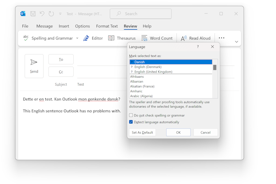Run Word Count

[x=157, y=38]
